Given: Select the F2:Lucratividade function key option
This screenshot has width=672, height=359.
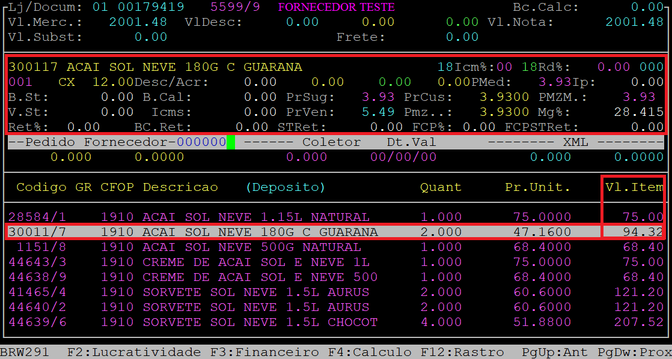Looking at the screenshot, I should 134,352.
